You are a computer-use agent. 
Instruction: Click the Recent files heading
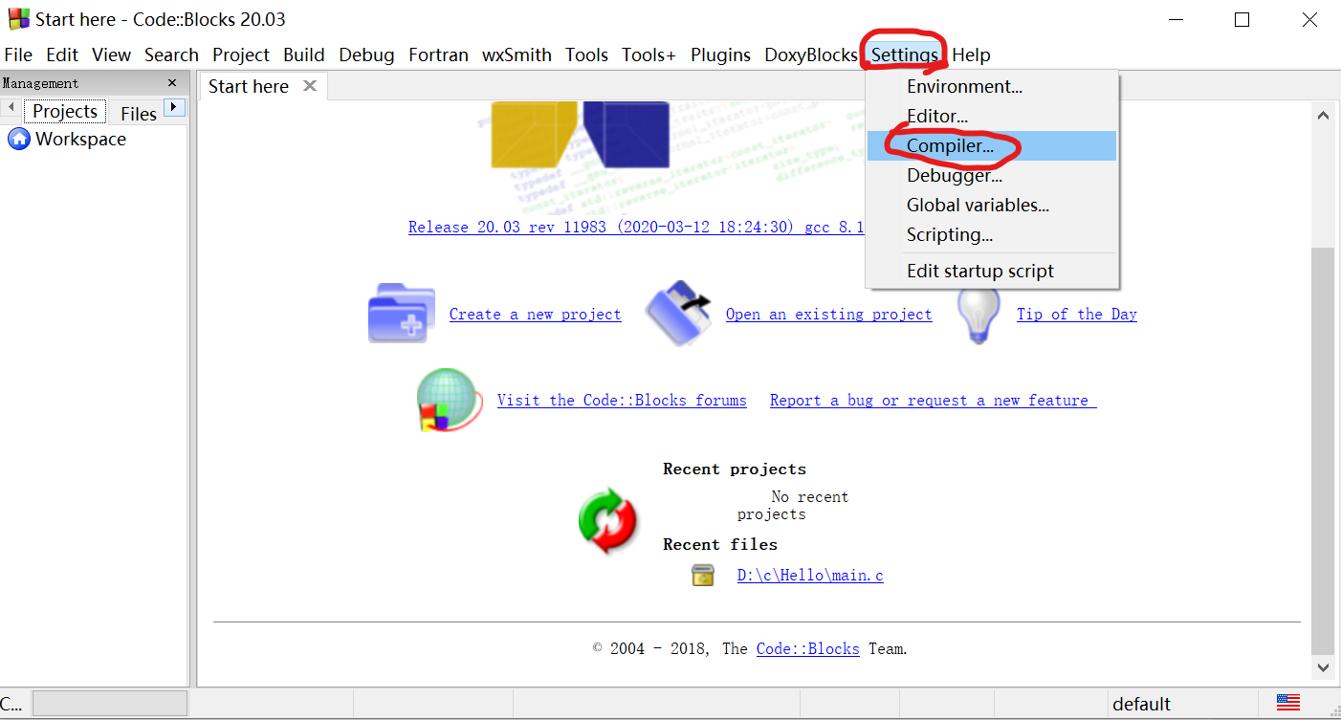point(720,544)
